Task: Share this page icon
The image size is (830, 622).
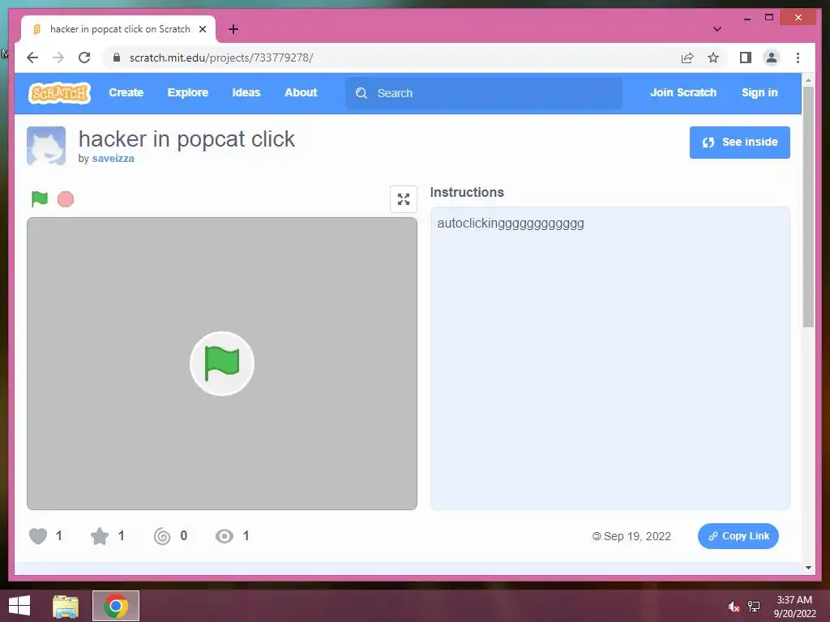Action: tap(687, 58)
